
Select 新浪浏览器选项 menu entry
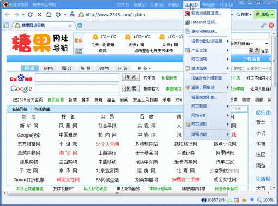coord(206,13)
